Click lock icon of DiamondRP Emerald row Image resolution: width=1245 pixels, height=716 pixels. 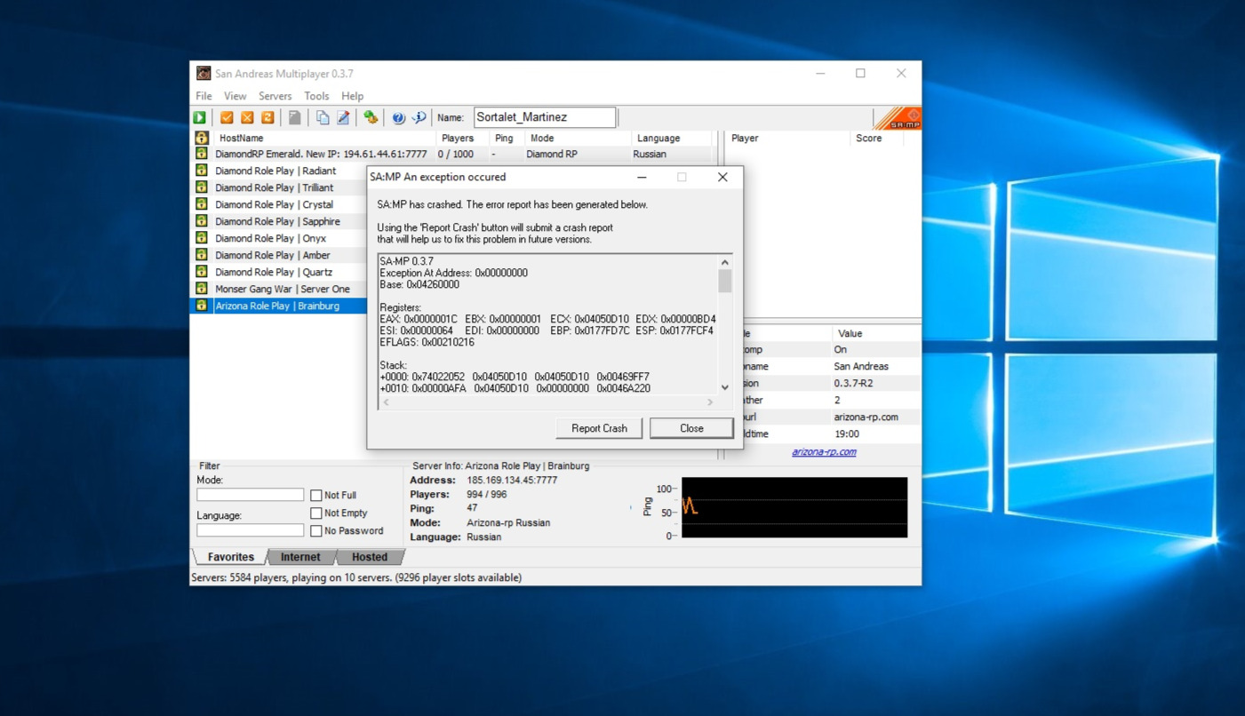pyautogui.click(x=202, y=154)
